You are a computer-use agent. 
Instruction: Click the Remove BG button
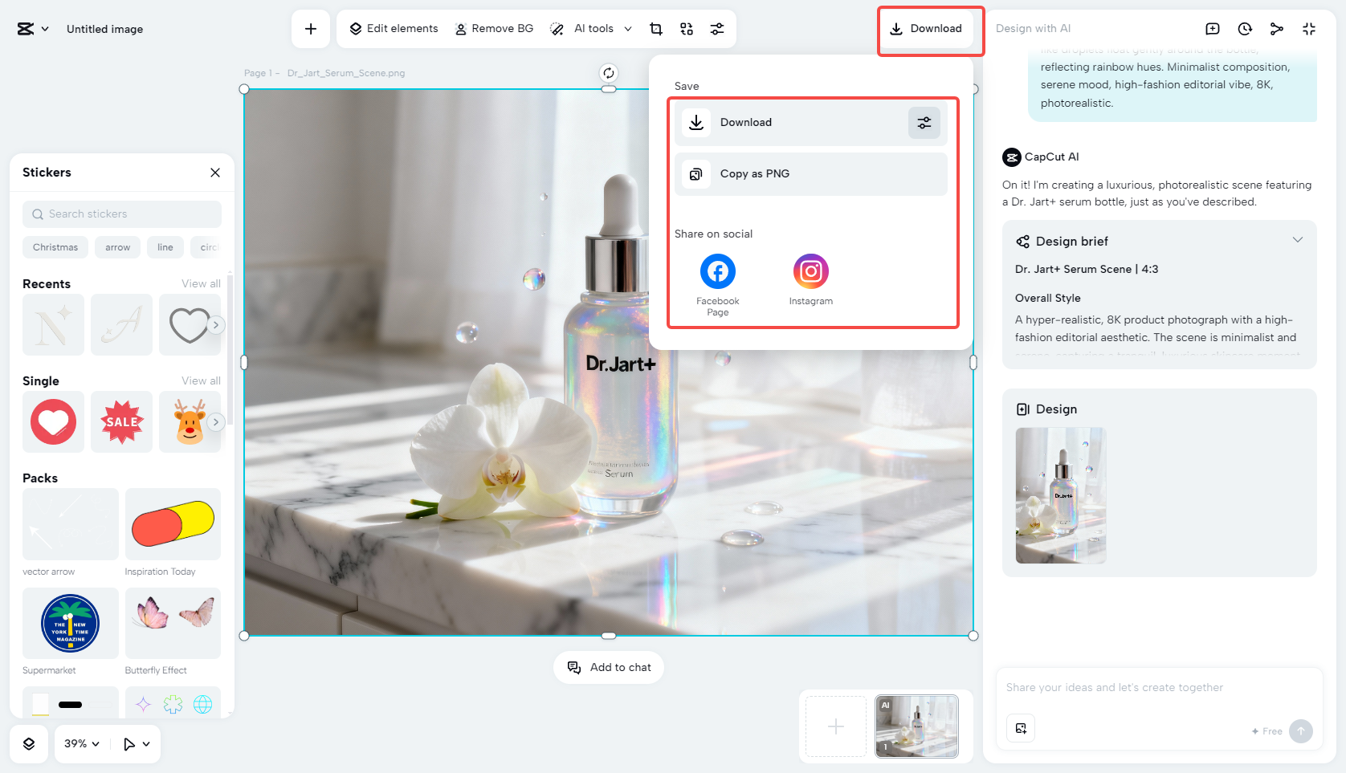[494, 28]
